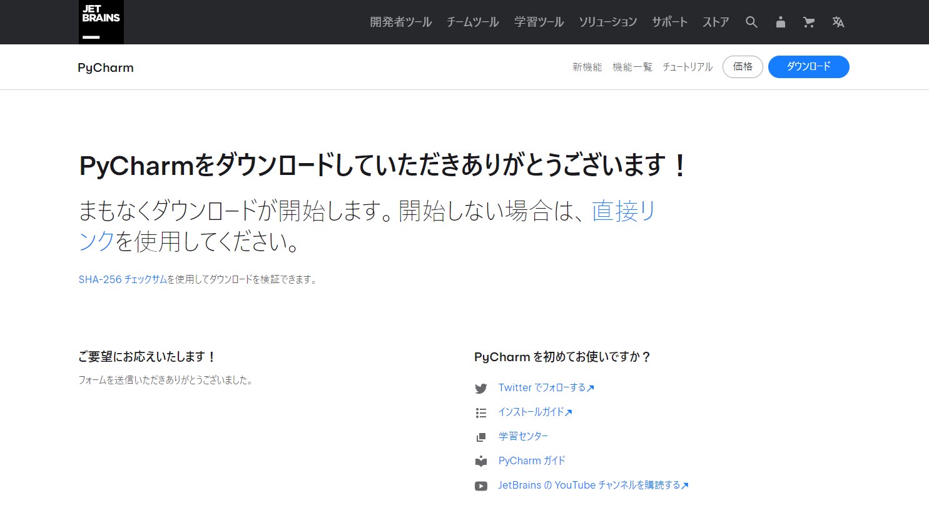Open the shopping cart icon
The height and width of the screenshot is (523, 929).
809,22
